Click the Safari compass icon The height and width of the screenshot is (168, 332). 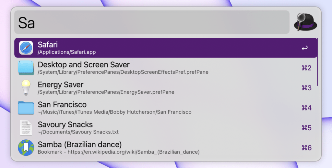(x=26, y=48)
